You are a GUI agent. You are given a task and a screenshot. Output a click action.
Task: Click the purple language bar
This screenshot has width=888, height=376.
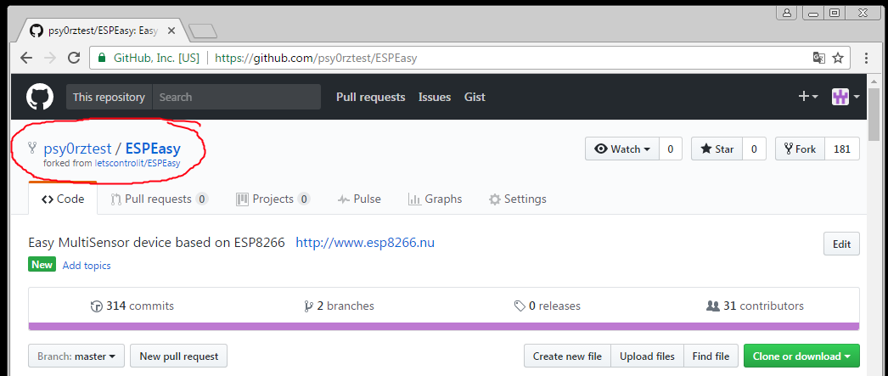pos(444,326)
